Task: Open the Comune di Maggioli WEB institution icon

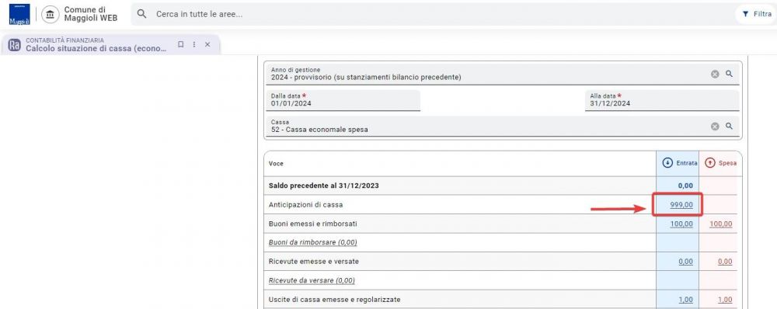Action: (x=50, y=14)
